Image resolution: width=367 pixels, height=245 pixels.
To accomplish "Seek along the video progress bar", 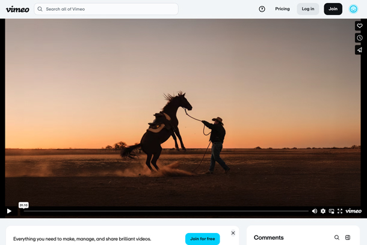I will point(166,211).
